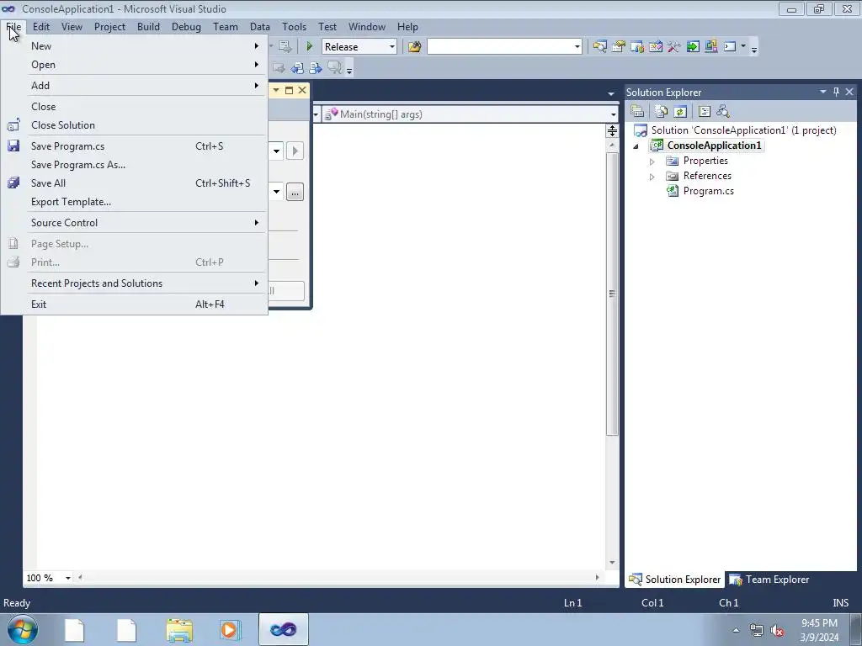
Task: Click the right-arrow button in partially hidden dialog
Action: pyautogui.click(x=295, y=151)
